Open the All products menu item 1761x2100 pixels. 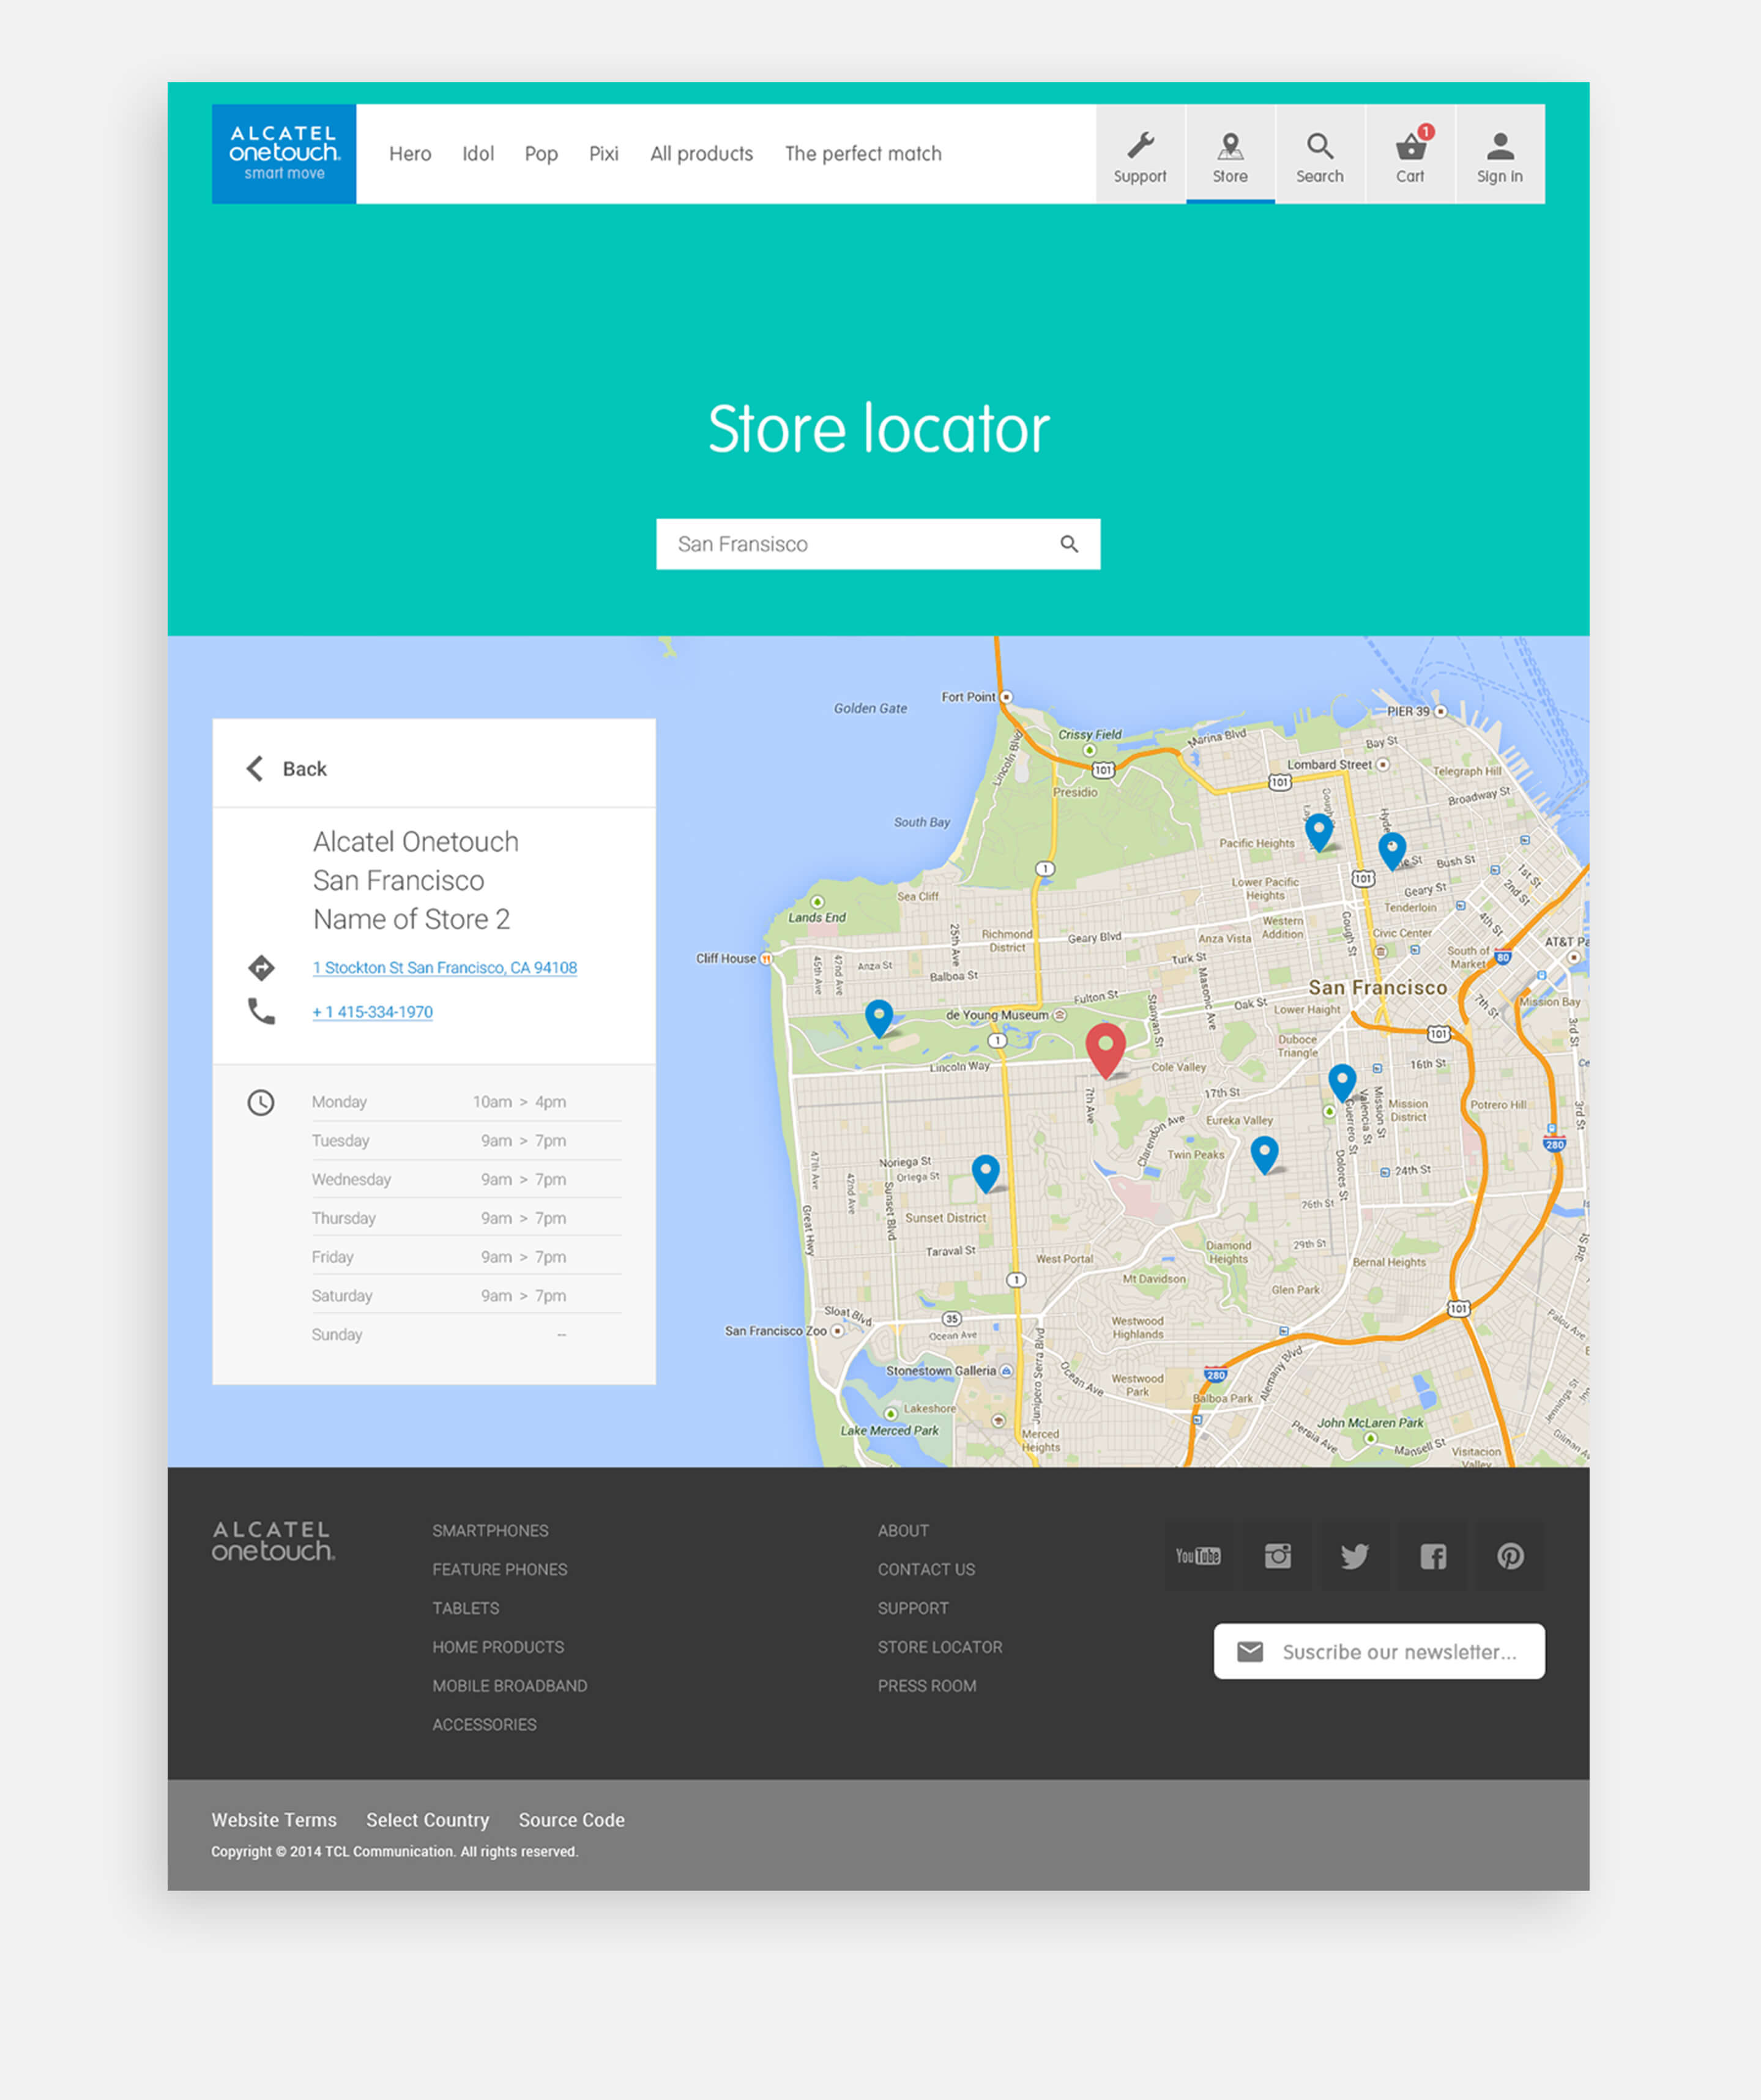click(x=701, y=154)
